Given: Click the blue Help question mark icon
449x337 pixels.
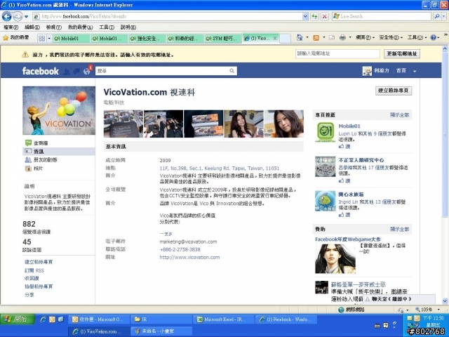Looking at the screenshot, I should (434, 37).
